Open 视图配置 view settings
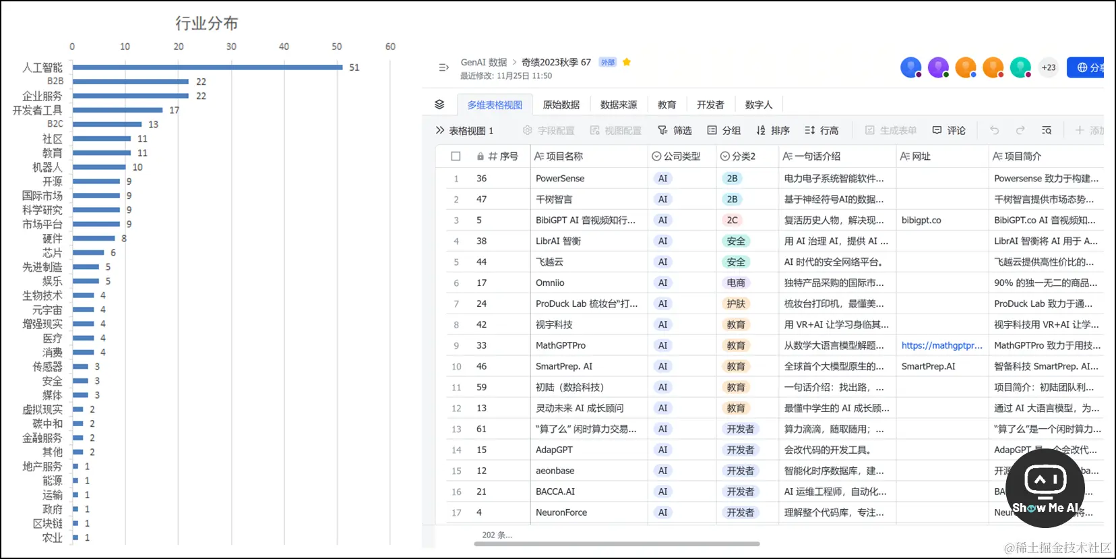 click(x=615, y=130)
